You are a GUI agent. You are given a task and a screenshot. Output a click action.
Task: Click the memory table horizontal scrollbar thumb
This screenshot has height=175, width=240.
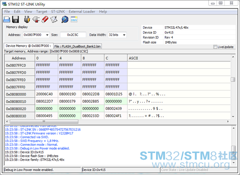point(44,121)
